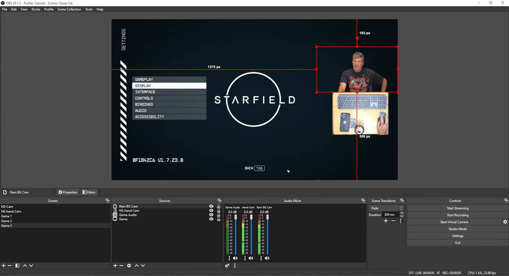
Task: Add a new source with the plus icon
Action: (x=115, y=265)
